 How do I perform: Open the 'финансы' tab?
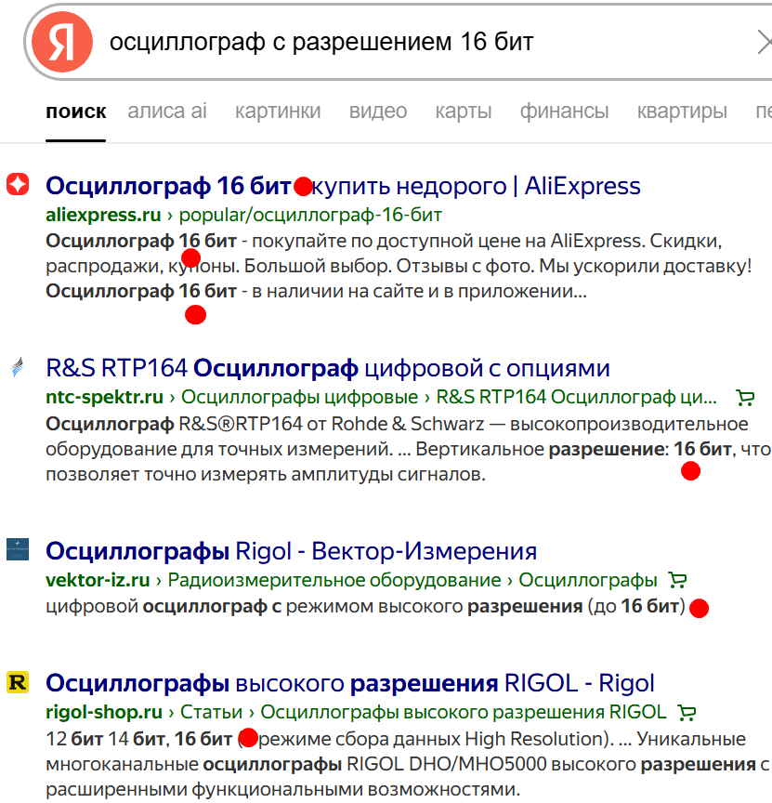[564, 112]
